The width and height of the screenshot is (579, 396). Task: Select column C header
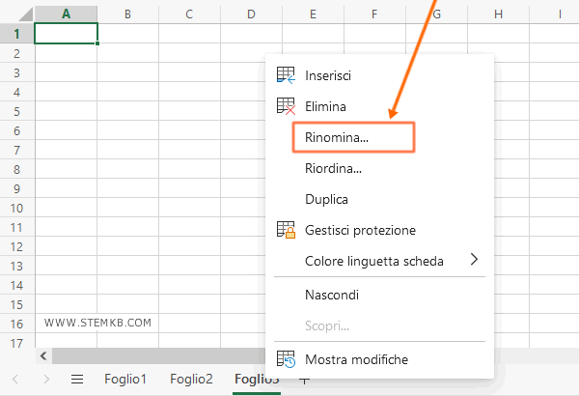[x=189, y=14]
